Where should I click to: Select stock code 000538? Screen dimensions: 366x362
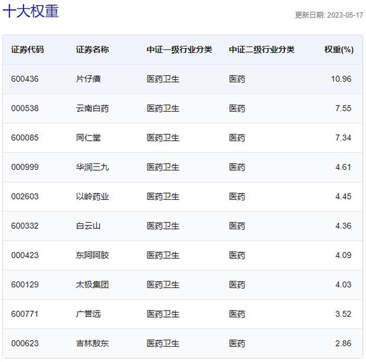(x=25, y=108)
